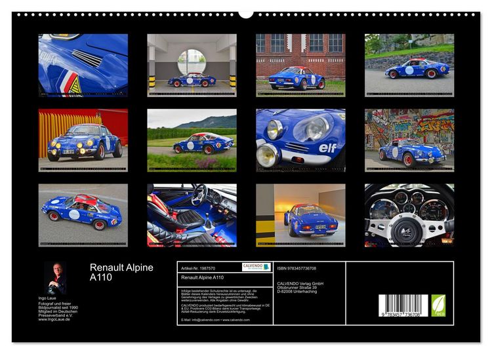Click the Ottobrunner Straße 39 address text
The width and height of the screenshot is (492, 354).
(297, 288)
